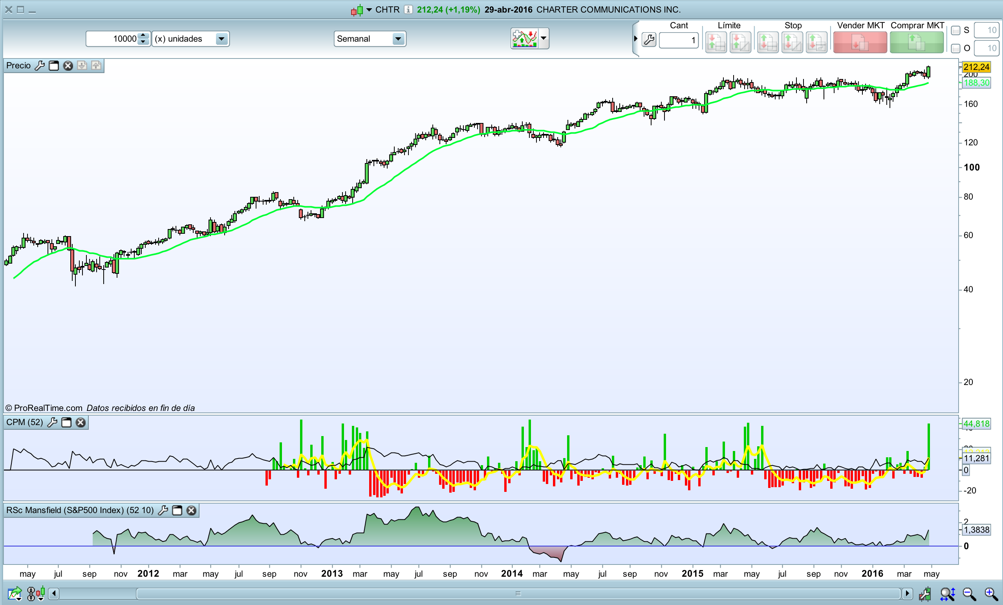This screenshot has height=605, width=1003.
Task: Increase the 10000 units stepper
Action: pos(143,36)
